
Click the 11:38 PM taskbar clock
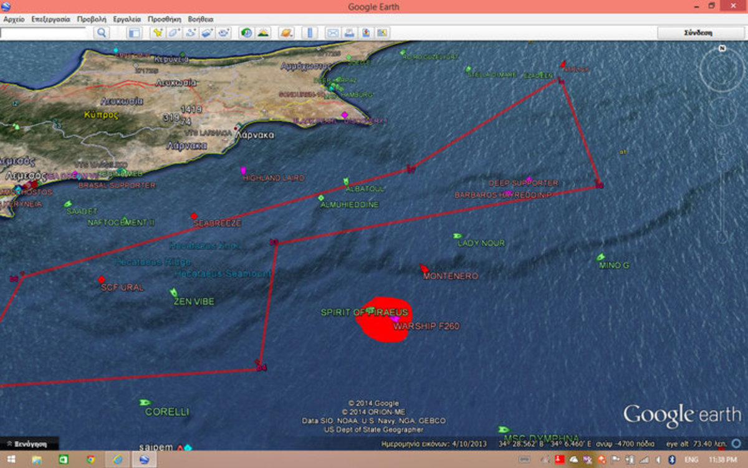722,460
